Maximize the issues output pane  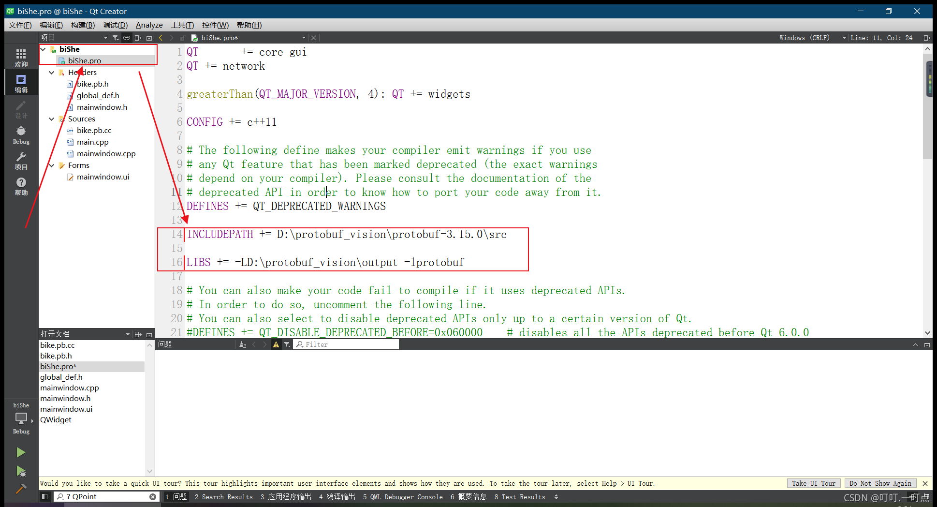click(915, 345)
